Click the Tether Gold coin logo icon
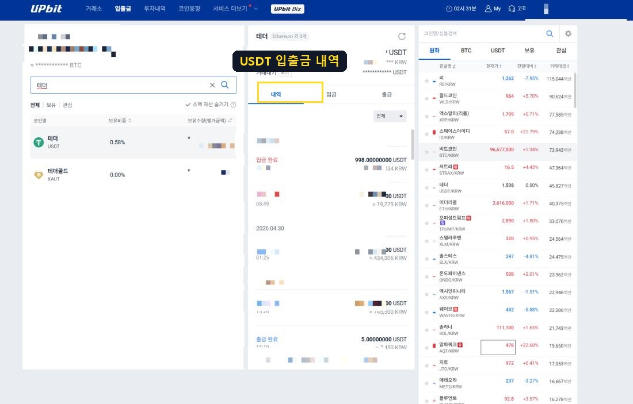This screenshot has width=633, height=404. point(39,175)
